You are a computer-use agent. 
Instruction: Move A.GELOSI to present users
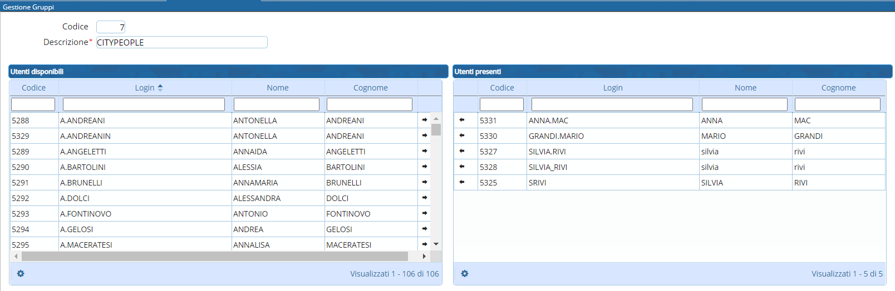[x=424, y=229]
